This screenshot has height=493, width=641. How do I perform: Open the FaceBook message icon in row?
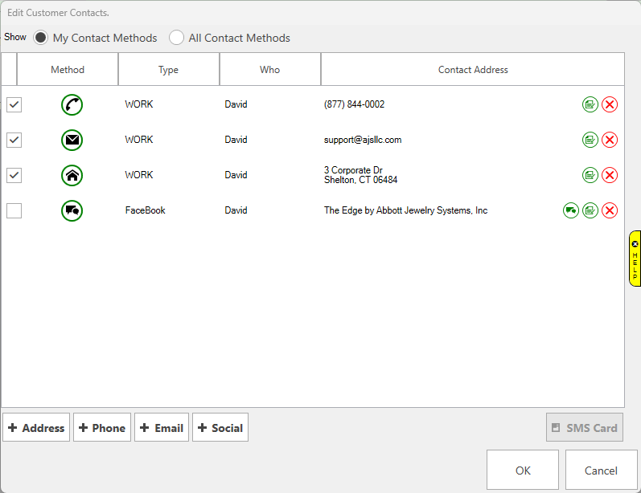click(571, 210)
